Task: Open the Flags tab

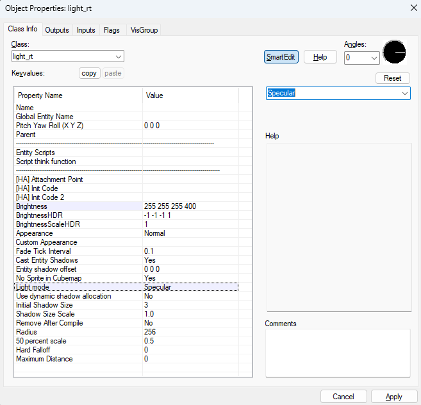Action: [x=111, y=30]
